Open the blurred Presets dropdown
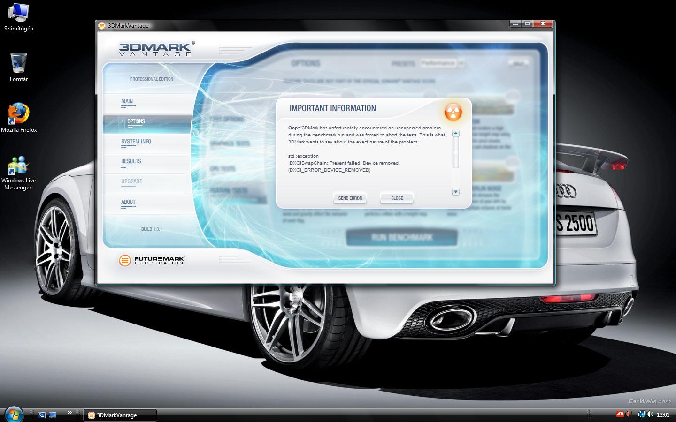 click(442, 63)
